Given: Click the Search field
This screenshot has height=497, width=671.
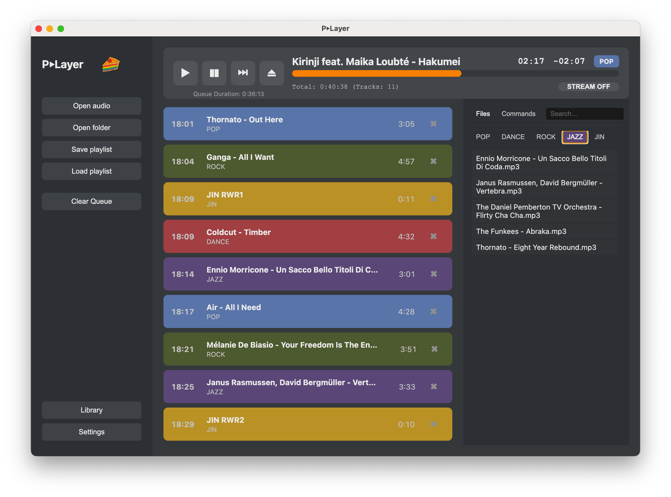Looking at the screenshot, I should click(584, 114).
